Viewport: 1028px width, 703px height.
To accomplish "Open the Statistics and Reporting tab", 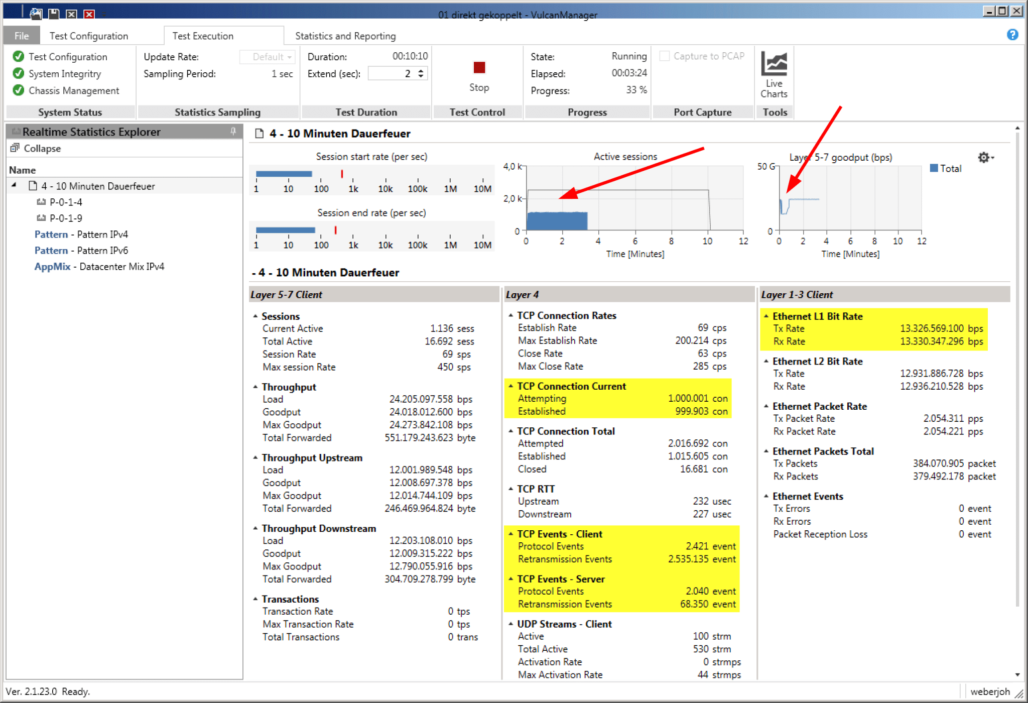I will pyautogui.click(x=345, y=36).
